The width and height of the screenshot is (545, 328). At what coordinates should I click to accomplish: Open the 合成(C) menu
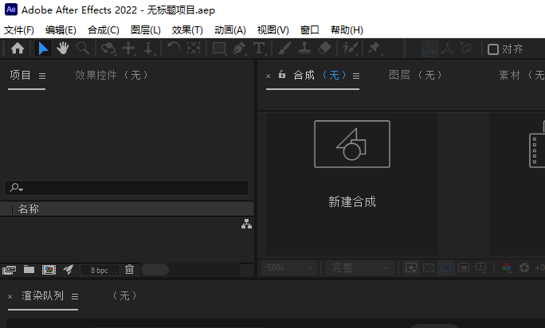pyautogui.click(x=104, y=30)
